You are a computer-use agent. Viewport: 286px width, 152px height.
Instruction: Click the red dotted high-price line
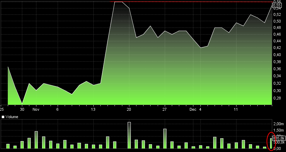tap(194, 2)
